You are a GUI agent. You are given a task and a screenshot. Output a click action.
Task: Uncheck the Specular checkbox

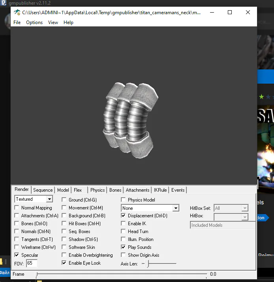[x=17, y=255]
